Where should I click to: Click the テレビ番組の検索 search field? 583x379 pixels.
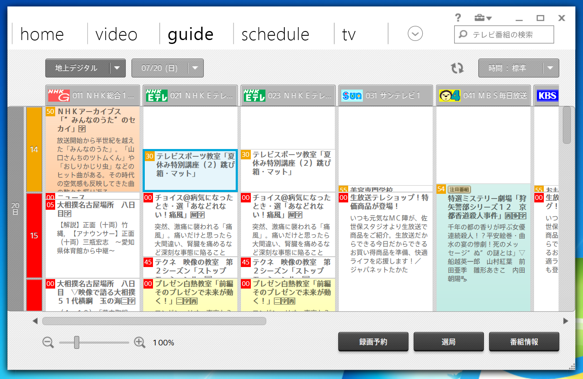point(509,34)
